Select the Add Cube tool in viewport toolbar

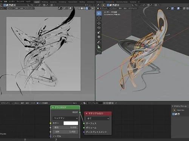click(x=99, y=52)
